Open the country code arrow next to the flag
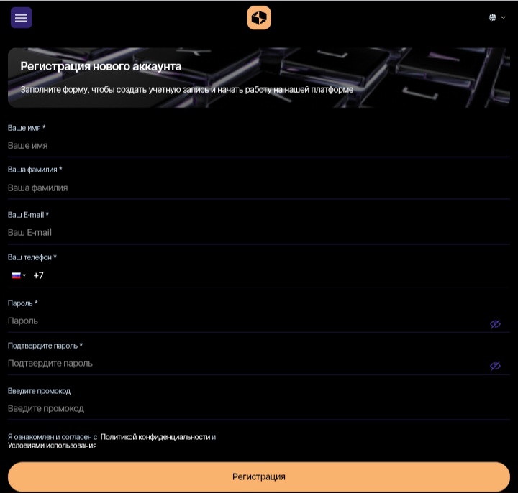This screenshot has height=493, width=518. point(24,275)
